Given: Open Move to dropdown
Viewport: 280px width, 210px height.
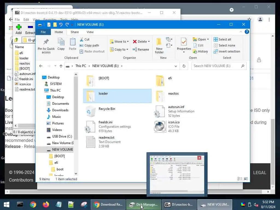Looking at the screenshot, I should point(119,42).
